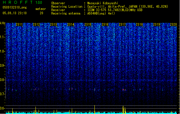
Task: Click the meteor label
Action: click(x=41, y=9)
